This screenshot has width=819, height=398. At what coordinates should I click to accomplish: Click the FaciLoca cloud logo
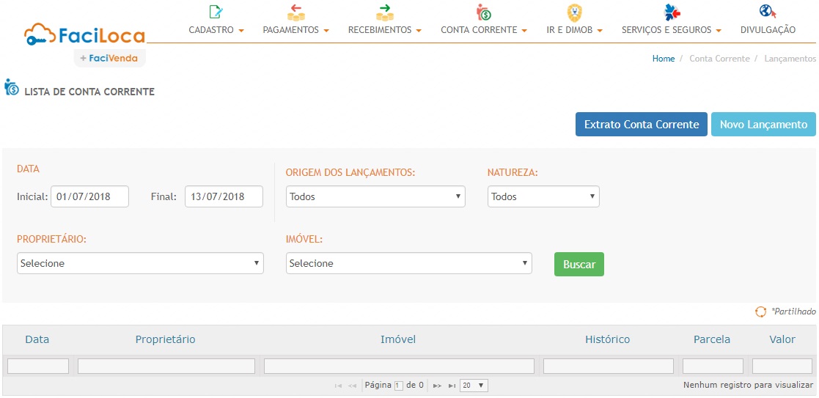pos(84,35)
